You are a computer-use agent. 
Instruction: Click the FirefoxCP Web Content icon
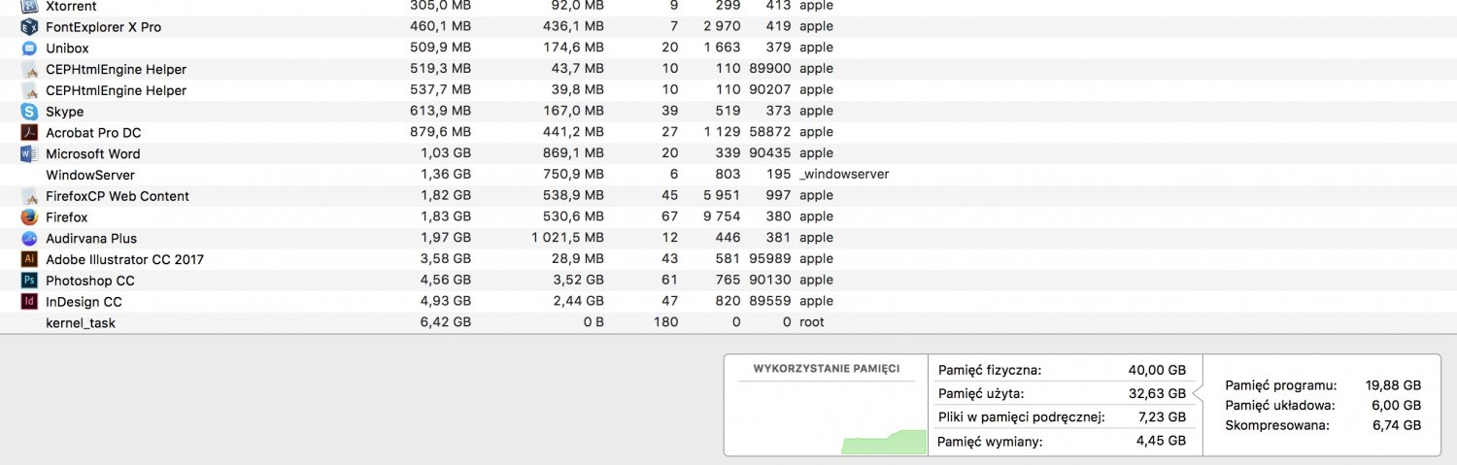pos(29,196)
